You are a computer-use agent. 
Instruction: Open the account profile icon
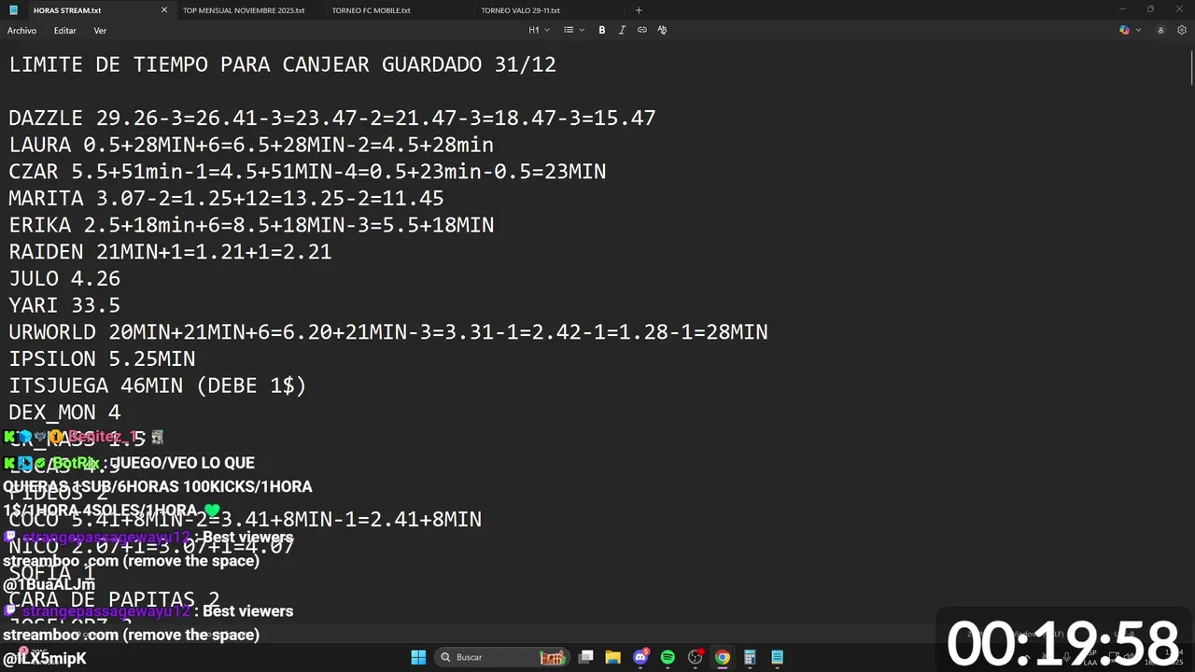pos(1160,30)
